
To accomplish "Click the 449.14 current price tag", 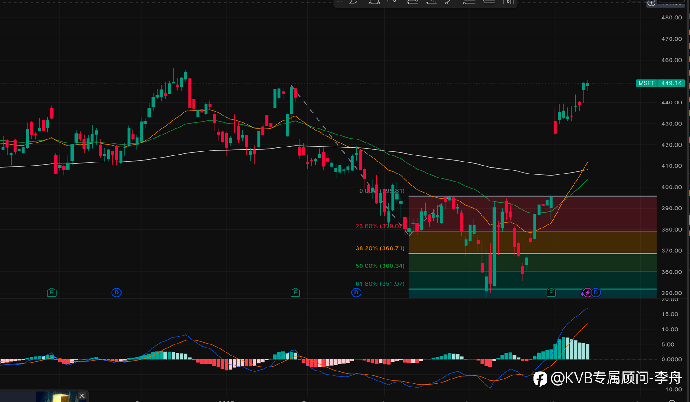I will coord(671,83).
